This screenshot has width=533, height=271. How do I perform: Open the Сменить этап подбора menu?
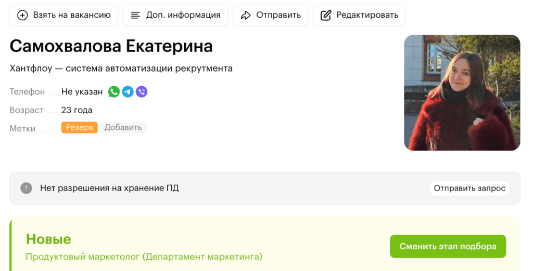coord(448,247)
